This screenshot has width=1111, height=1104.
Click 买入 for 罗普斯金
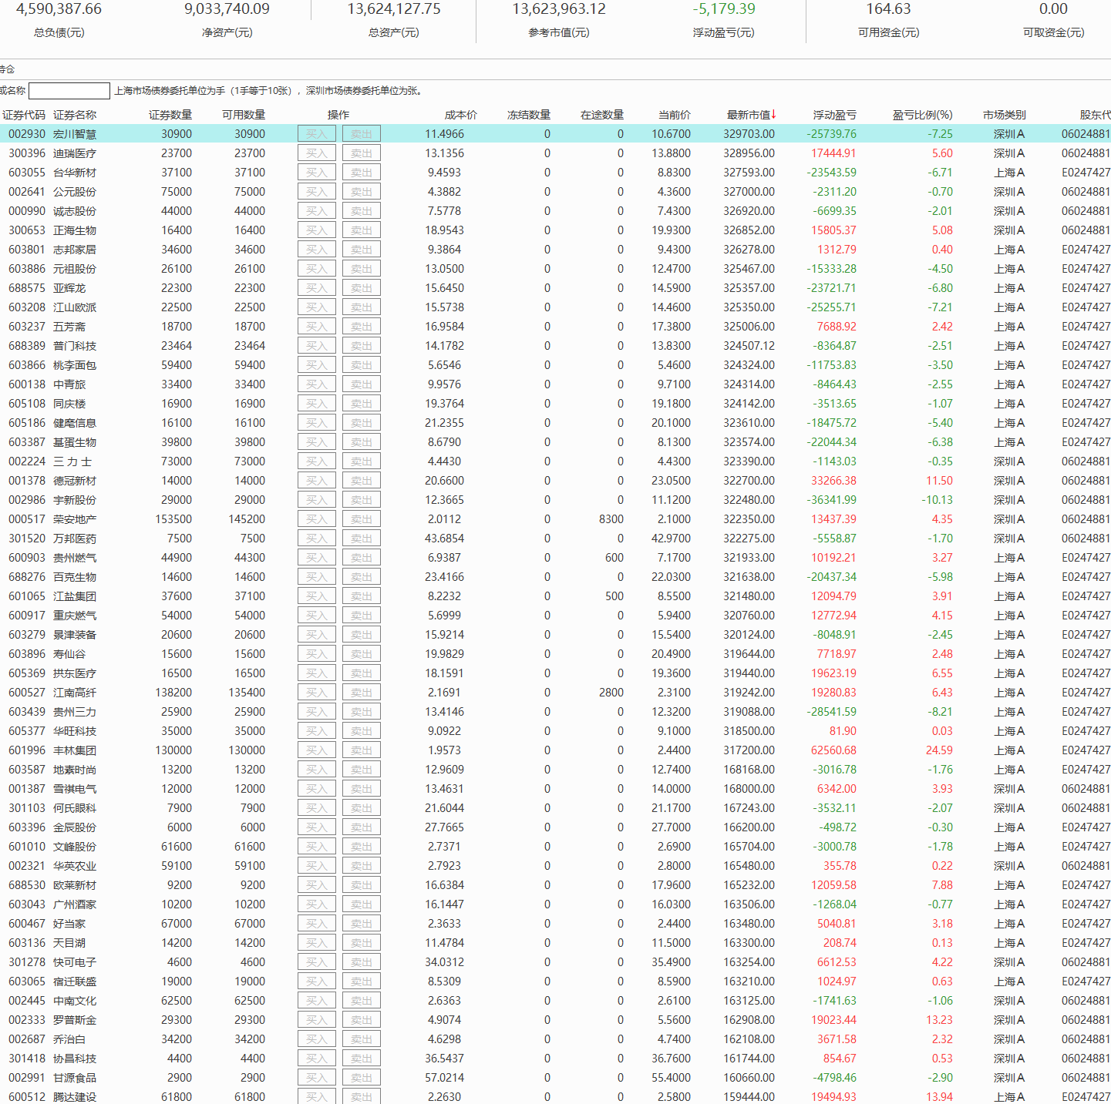316,1020
